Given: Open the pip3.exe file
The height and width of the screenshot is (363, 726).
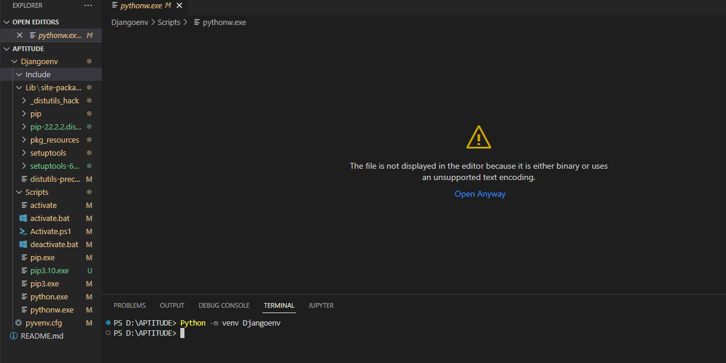Looking at the screenshot, I should [x=45, y=283].
